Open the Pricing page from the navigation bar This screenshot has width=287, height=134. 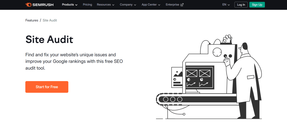click(x=87, y=5)
